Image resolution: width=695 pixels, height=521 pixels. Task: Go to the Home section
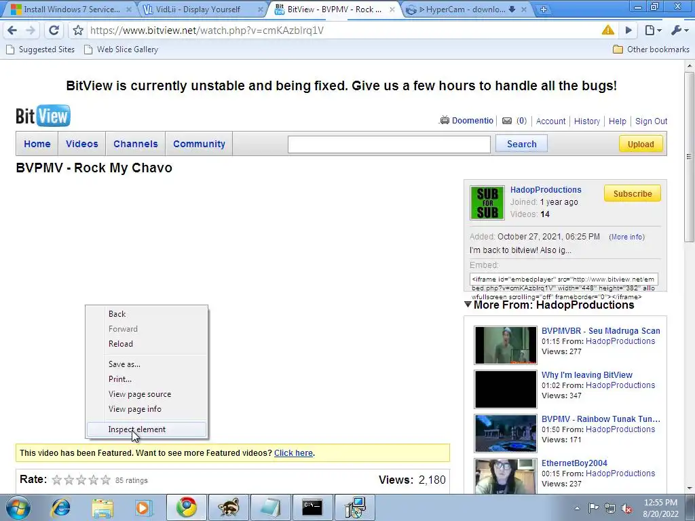tap(37, 144)
